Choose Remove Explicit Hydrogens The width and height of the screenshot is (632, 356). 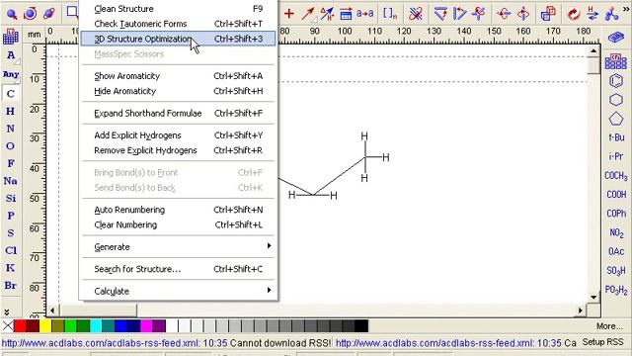[x=178, y=150]
